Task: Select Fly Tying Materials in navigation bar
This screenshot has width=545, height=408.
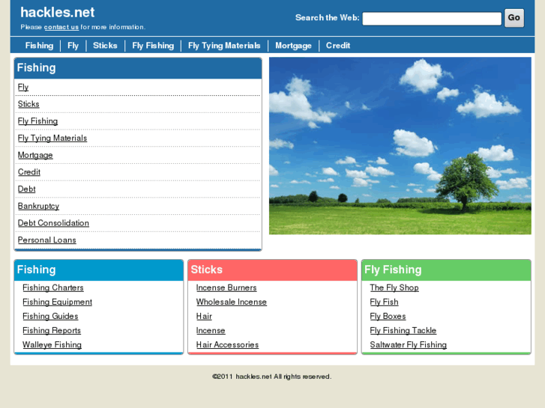Action: tap(224, 46)
